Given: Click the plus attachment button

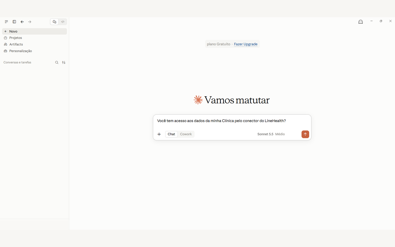Looking at the screenshot, I should tap(159, 134).
